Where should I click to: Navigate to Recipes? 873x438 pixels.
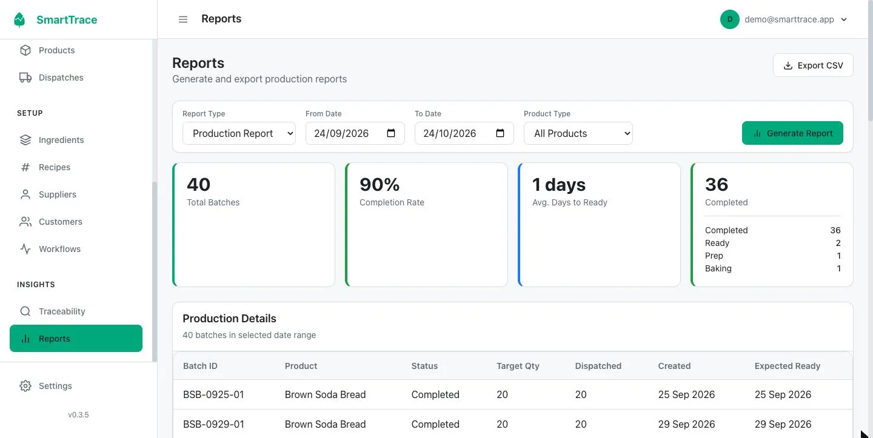tap(76, 167)
